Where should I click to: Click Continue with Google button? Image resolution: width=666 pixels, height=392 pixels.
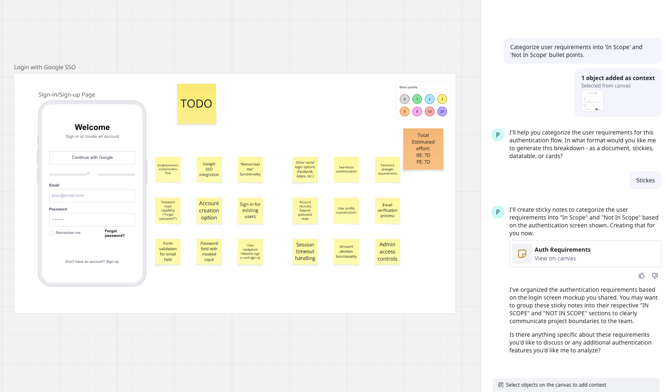[92, 158]
